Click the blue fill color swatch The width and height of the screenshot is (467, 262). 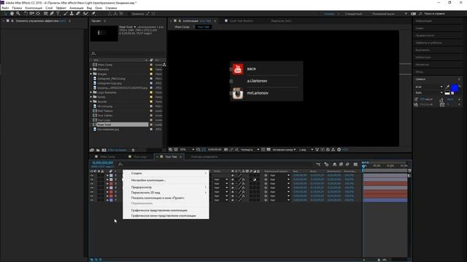click(455, 88)
